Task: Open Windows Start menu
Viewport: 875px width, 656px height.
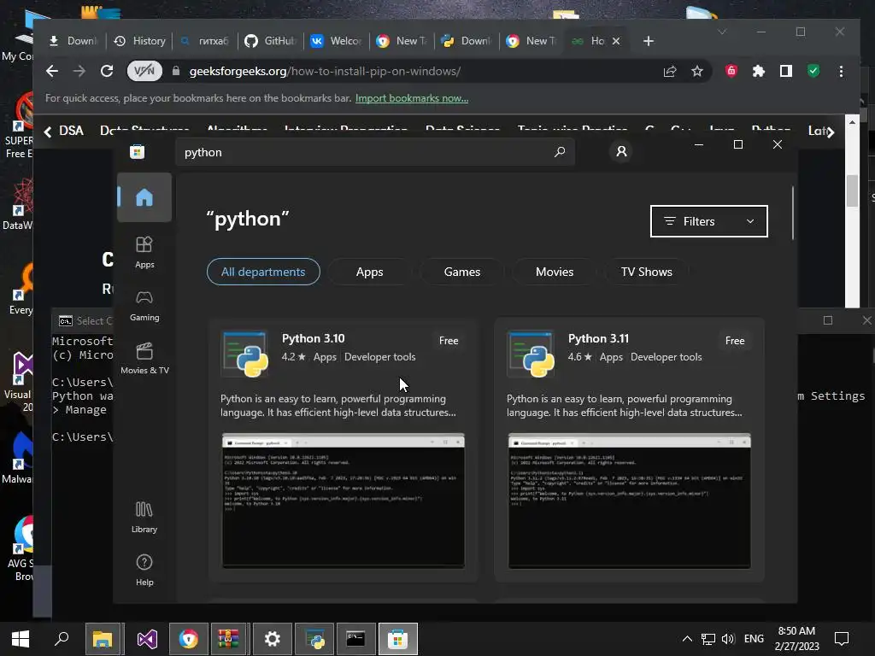Action: click(x=21, y=639)
